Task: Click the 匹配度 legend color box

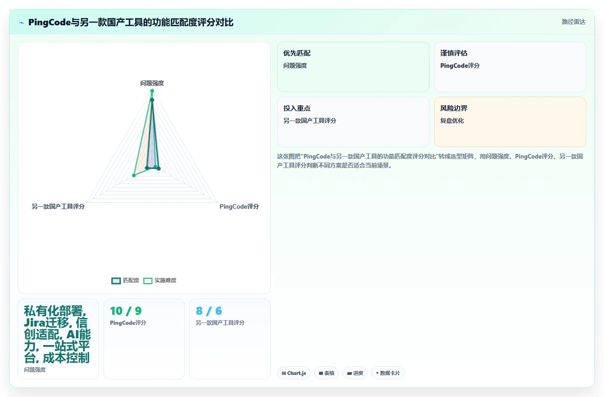Action: (x=116, y=280)
